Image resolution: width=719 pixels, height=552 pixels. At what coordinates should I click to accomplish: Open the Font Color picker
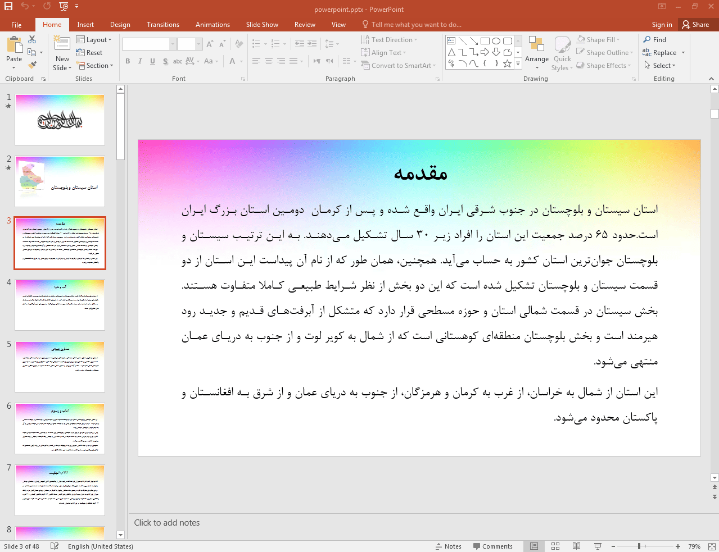[232, 61]
